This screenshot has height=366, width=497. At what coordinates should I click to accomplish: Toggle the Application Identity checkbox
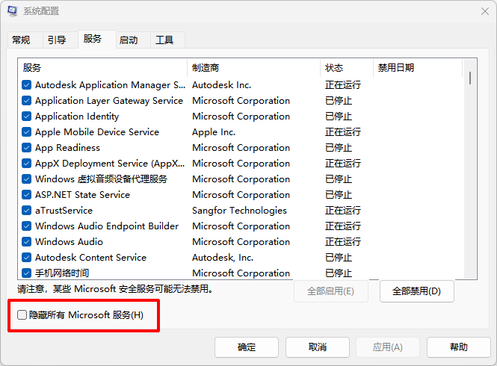click(27, 117)
